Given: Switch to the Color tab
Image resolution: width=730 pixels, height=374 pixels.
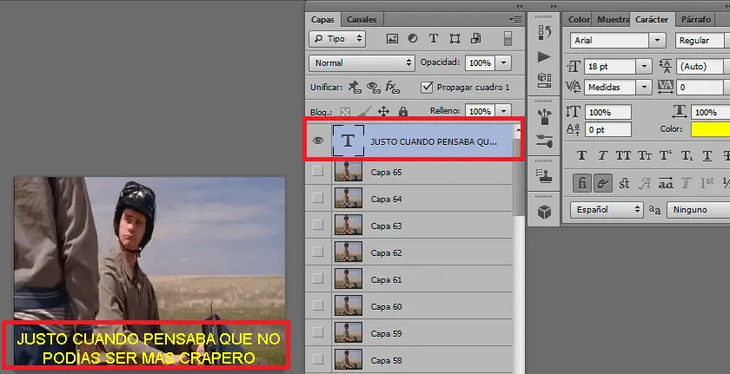Looking at the screenshot, I should [579, 19].
